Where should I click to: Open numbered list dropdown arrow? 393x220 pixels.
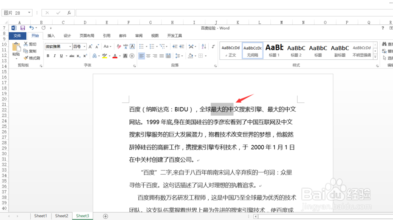(x=157, y=46)
